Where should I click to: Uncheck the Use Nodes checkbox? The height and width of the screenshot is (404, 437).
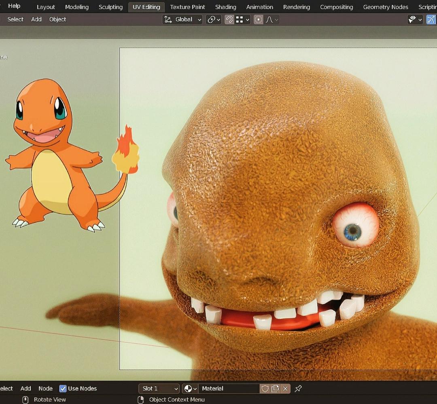[63, 388]
